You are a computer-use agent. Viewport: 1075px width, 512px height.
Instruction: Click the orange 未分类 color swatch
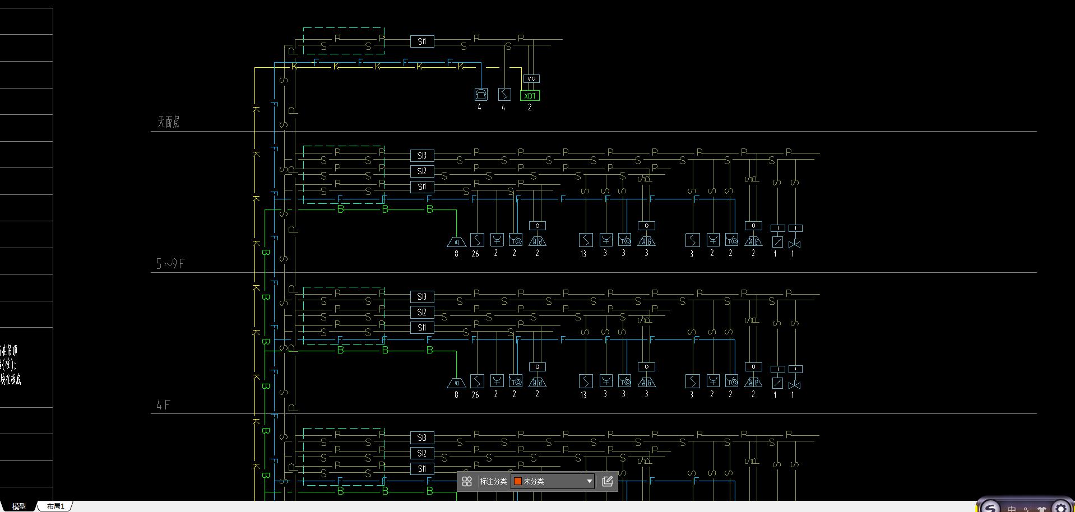(518, 481)
